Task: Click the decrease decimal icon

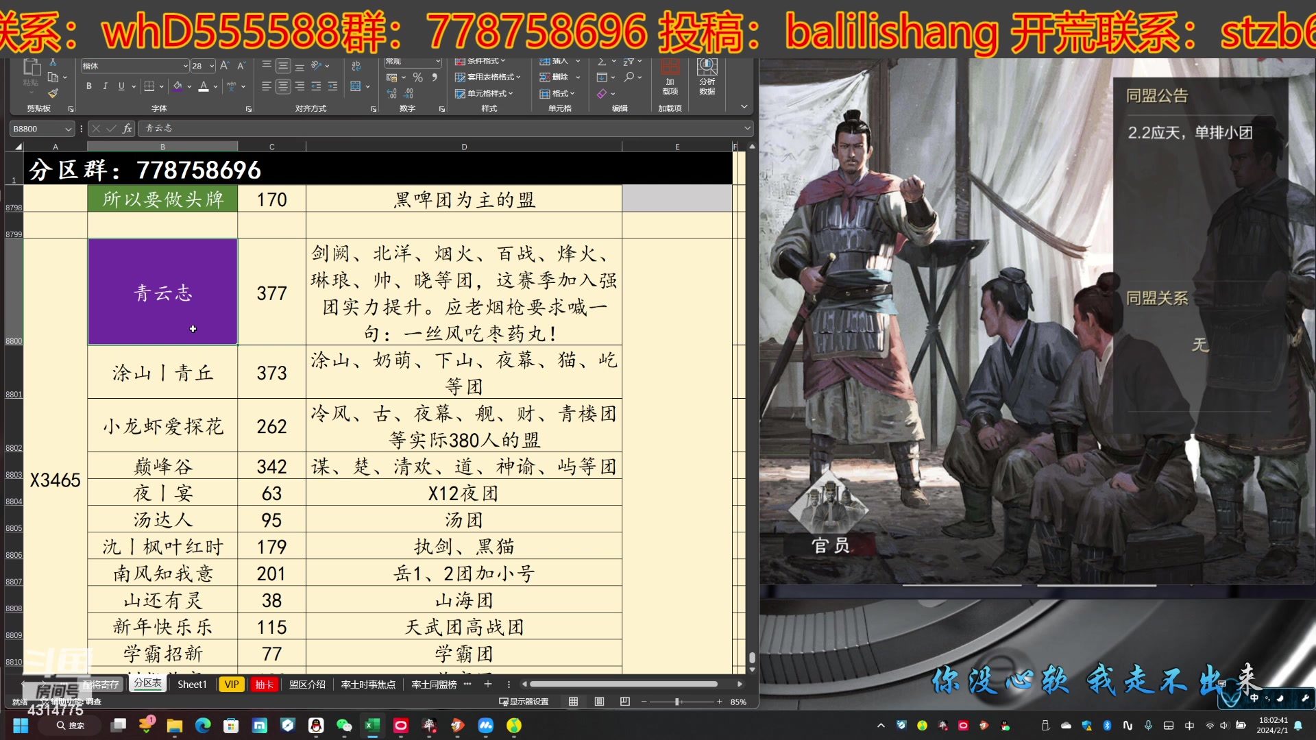Action: click(x=409, y=93)
